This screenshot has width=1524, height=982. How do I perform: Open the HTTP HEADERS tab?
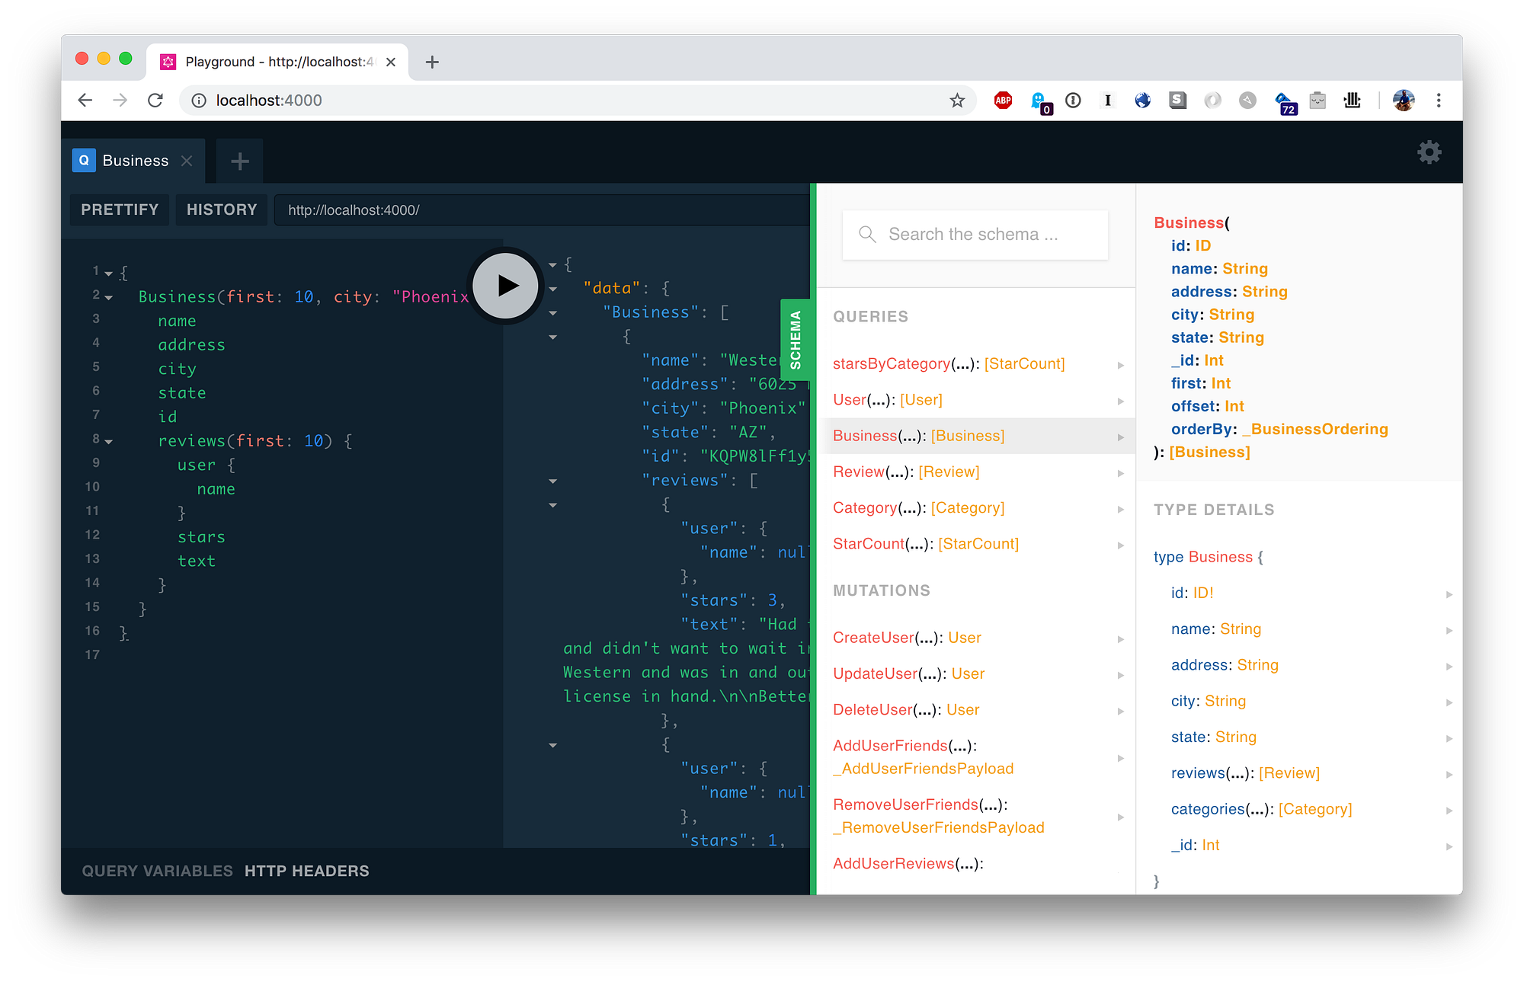306,871
